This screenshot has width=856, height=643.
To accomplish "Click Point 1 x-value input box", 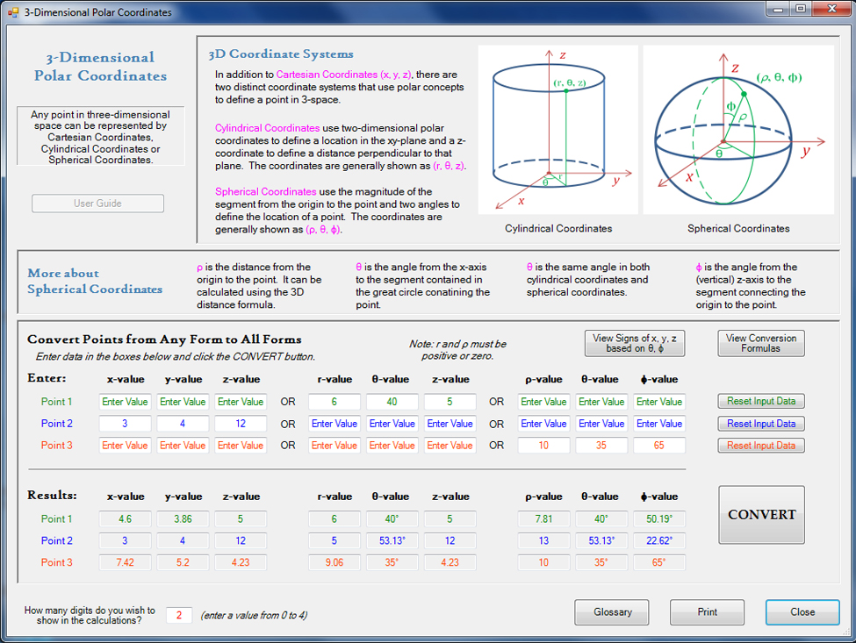I will [125, 402].
